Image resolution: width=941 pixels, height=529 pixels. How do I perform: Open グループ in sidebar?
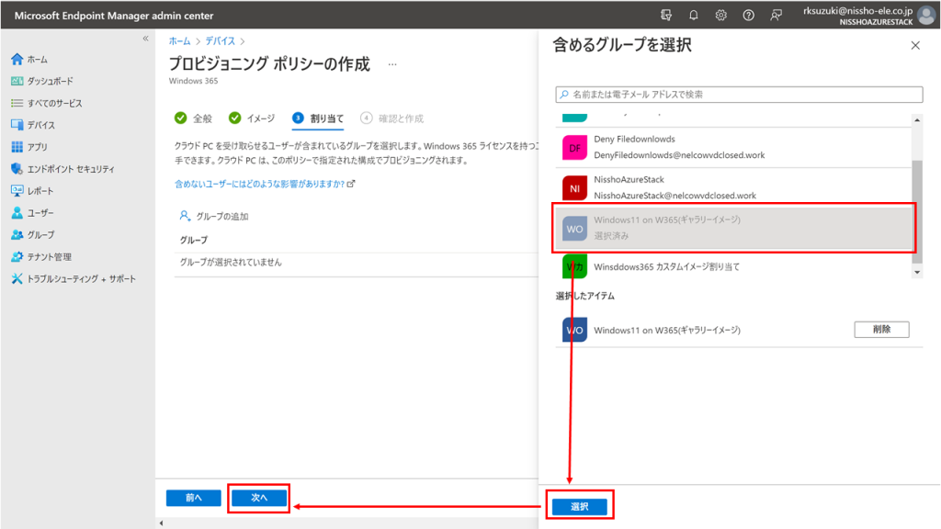point(33,234)
